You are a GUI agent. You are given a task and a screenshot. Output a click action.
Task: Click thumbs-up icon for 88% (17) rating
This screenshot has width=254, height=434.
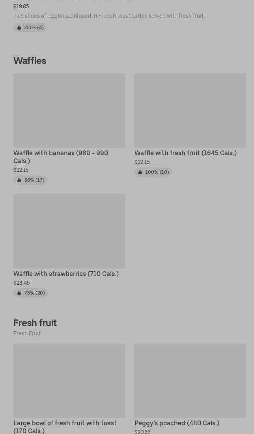[19, 180]
